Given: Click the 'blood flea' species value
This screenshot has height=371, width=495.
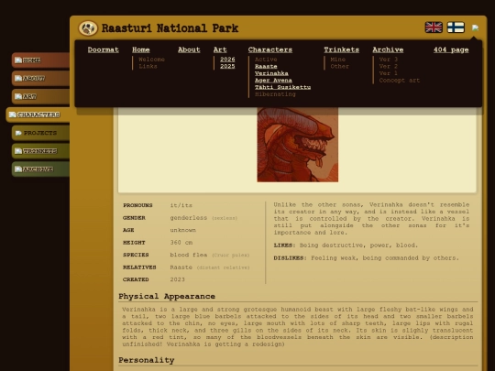Looking at the screenshot, I should click(x=189, y=255).
